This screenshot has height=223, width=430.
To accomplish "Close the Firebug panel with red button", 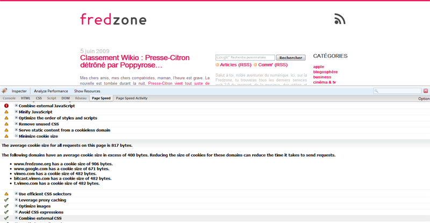I will 426,91.
